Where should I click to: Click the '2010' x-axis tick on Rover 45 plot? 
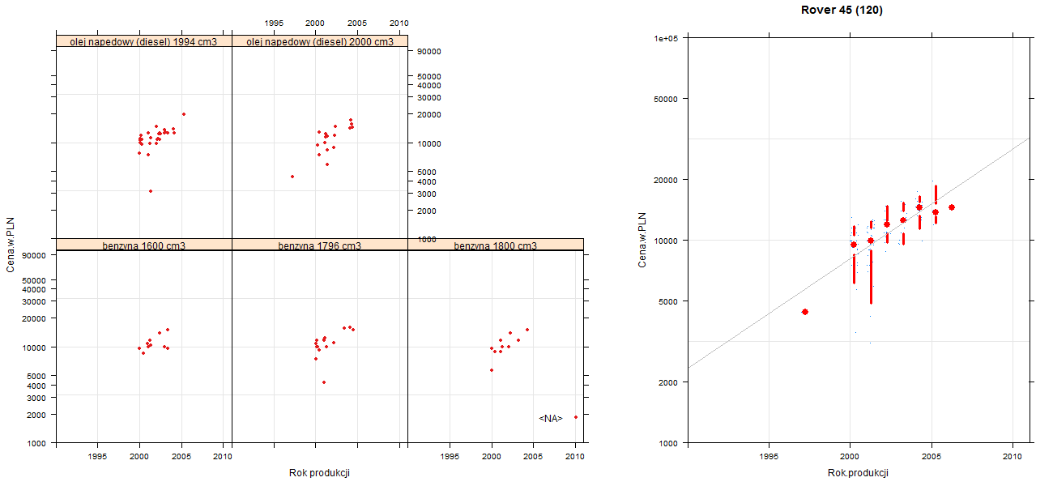pos(1013,457)
